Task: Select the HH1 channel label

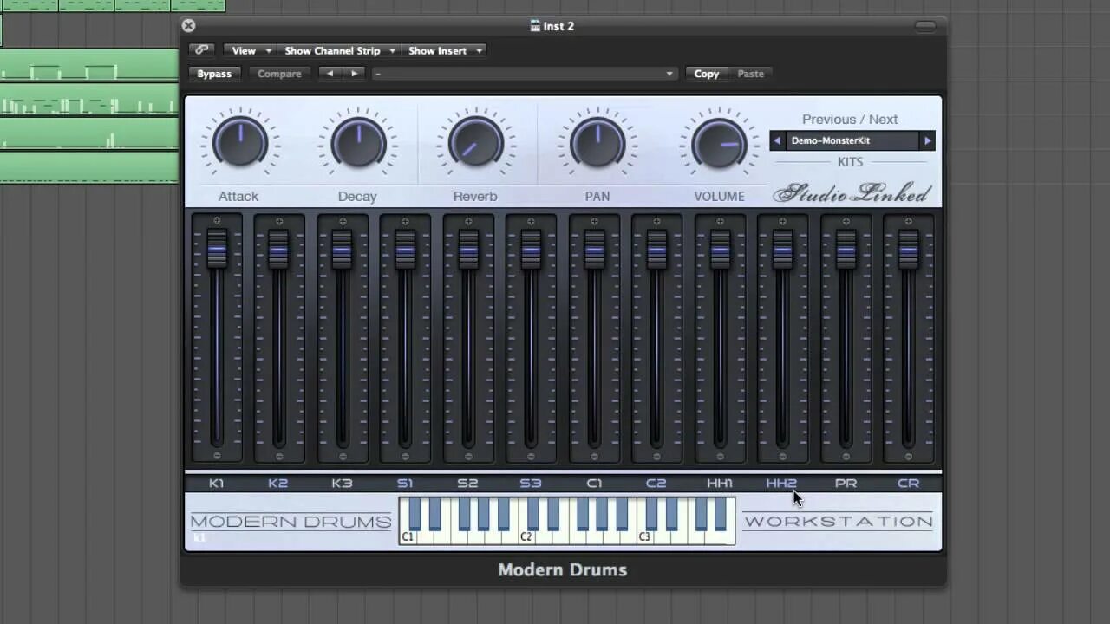Action: point(720,484)
